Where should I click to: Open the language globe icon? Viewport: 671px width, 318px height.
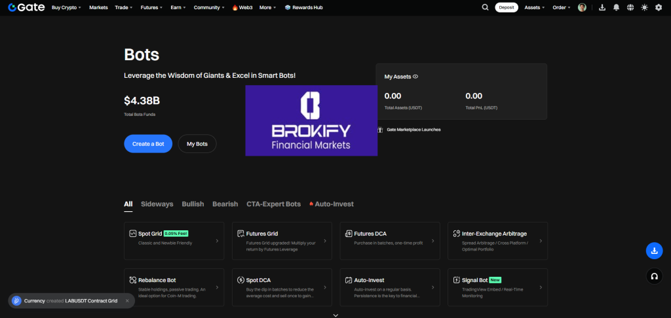click(x=630, y=7)
